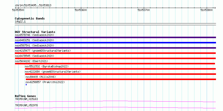Select the red bar under nsv6478545

[x=115, y=58]
